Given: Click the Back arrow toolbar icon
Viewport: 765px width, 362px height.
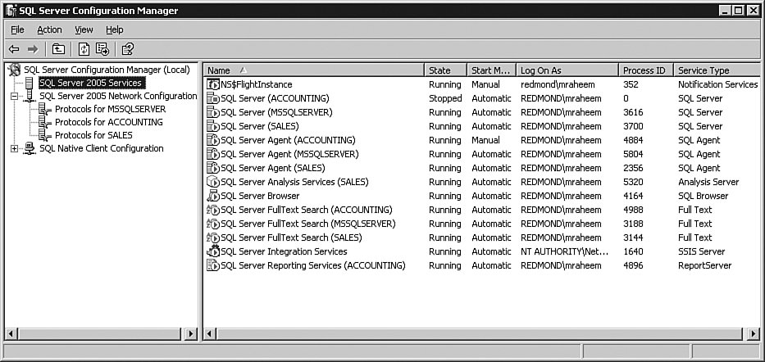Looking at the screenshot, I should (x=14, y=49).
